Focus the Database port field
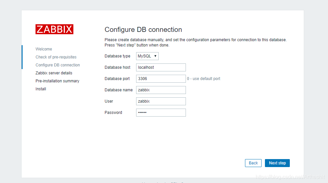 pos(161,79)
